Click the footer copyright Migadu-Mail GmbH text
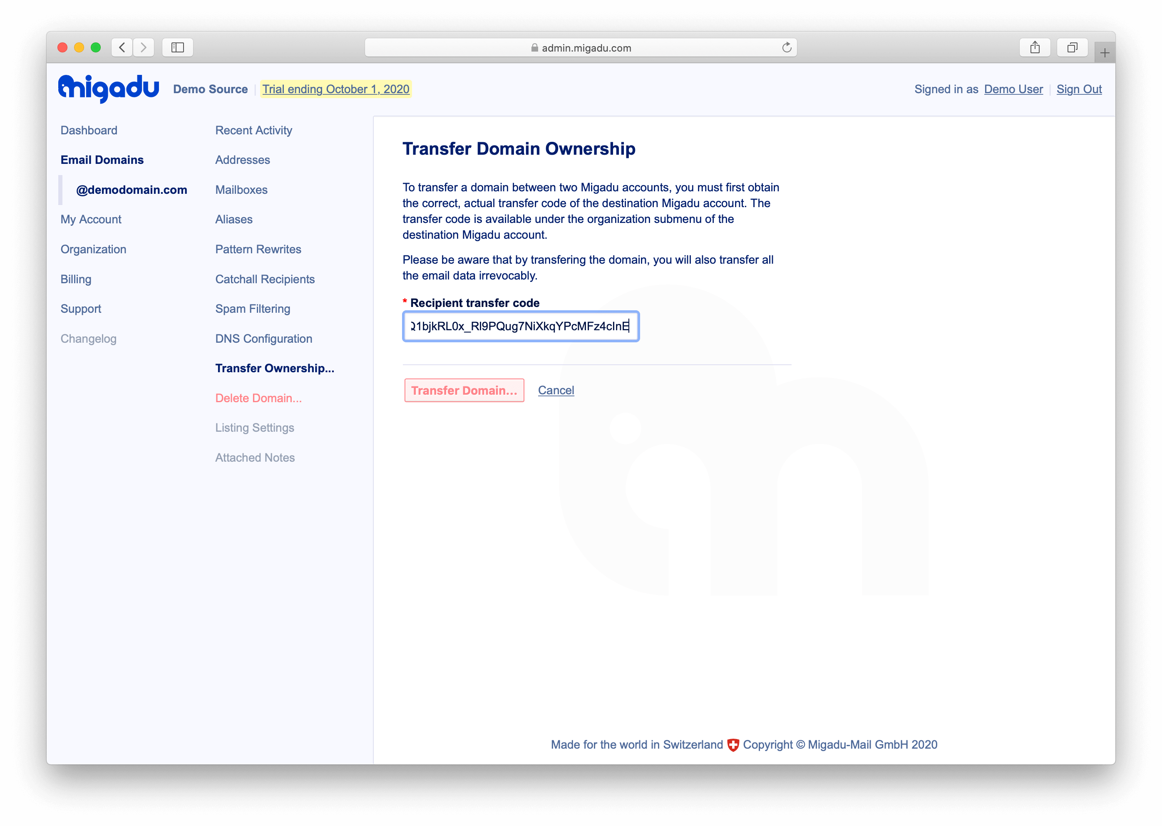This screenshot has height=826, width=1162. pos(840,744)
